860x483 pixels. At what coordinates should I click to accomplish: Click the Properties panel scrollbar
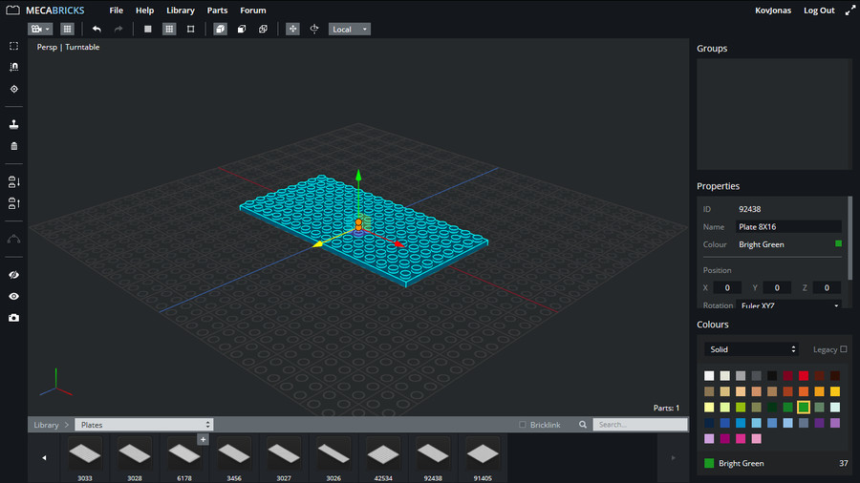850,239
